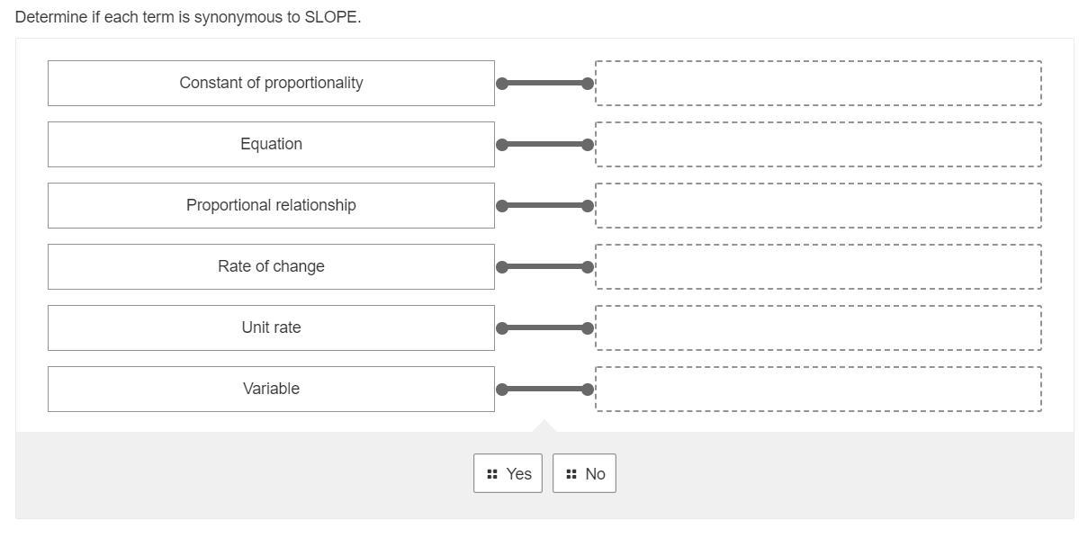The image size is (1079, 538).
Task: Select the Unit rate term box
Action: [271, 327]
